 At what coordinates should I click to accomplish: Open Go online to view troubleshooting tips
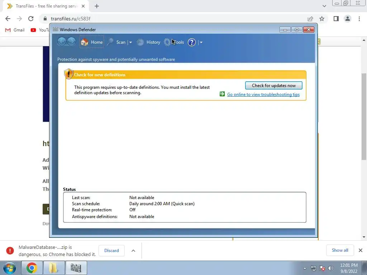[x=263, y=95]
